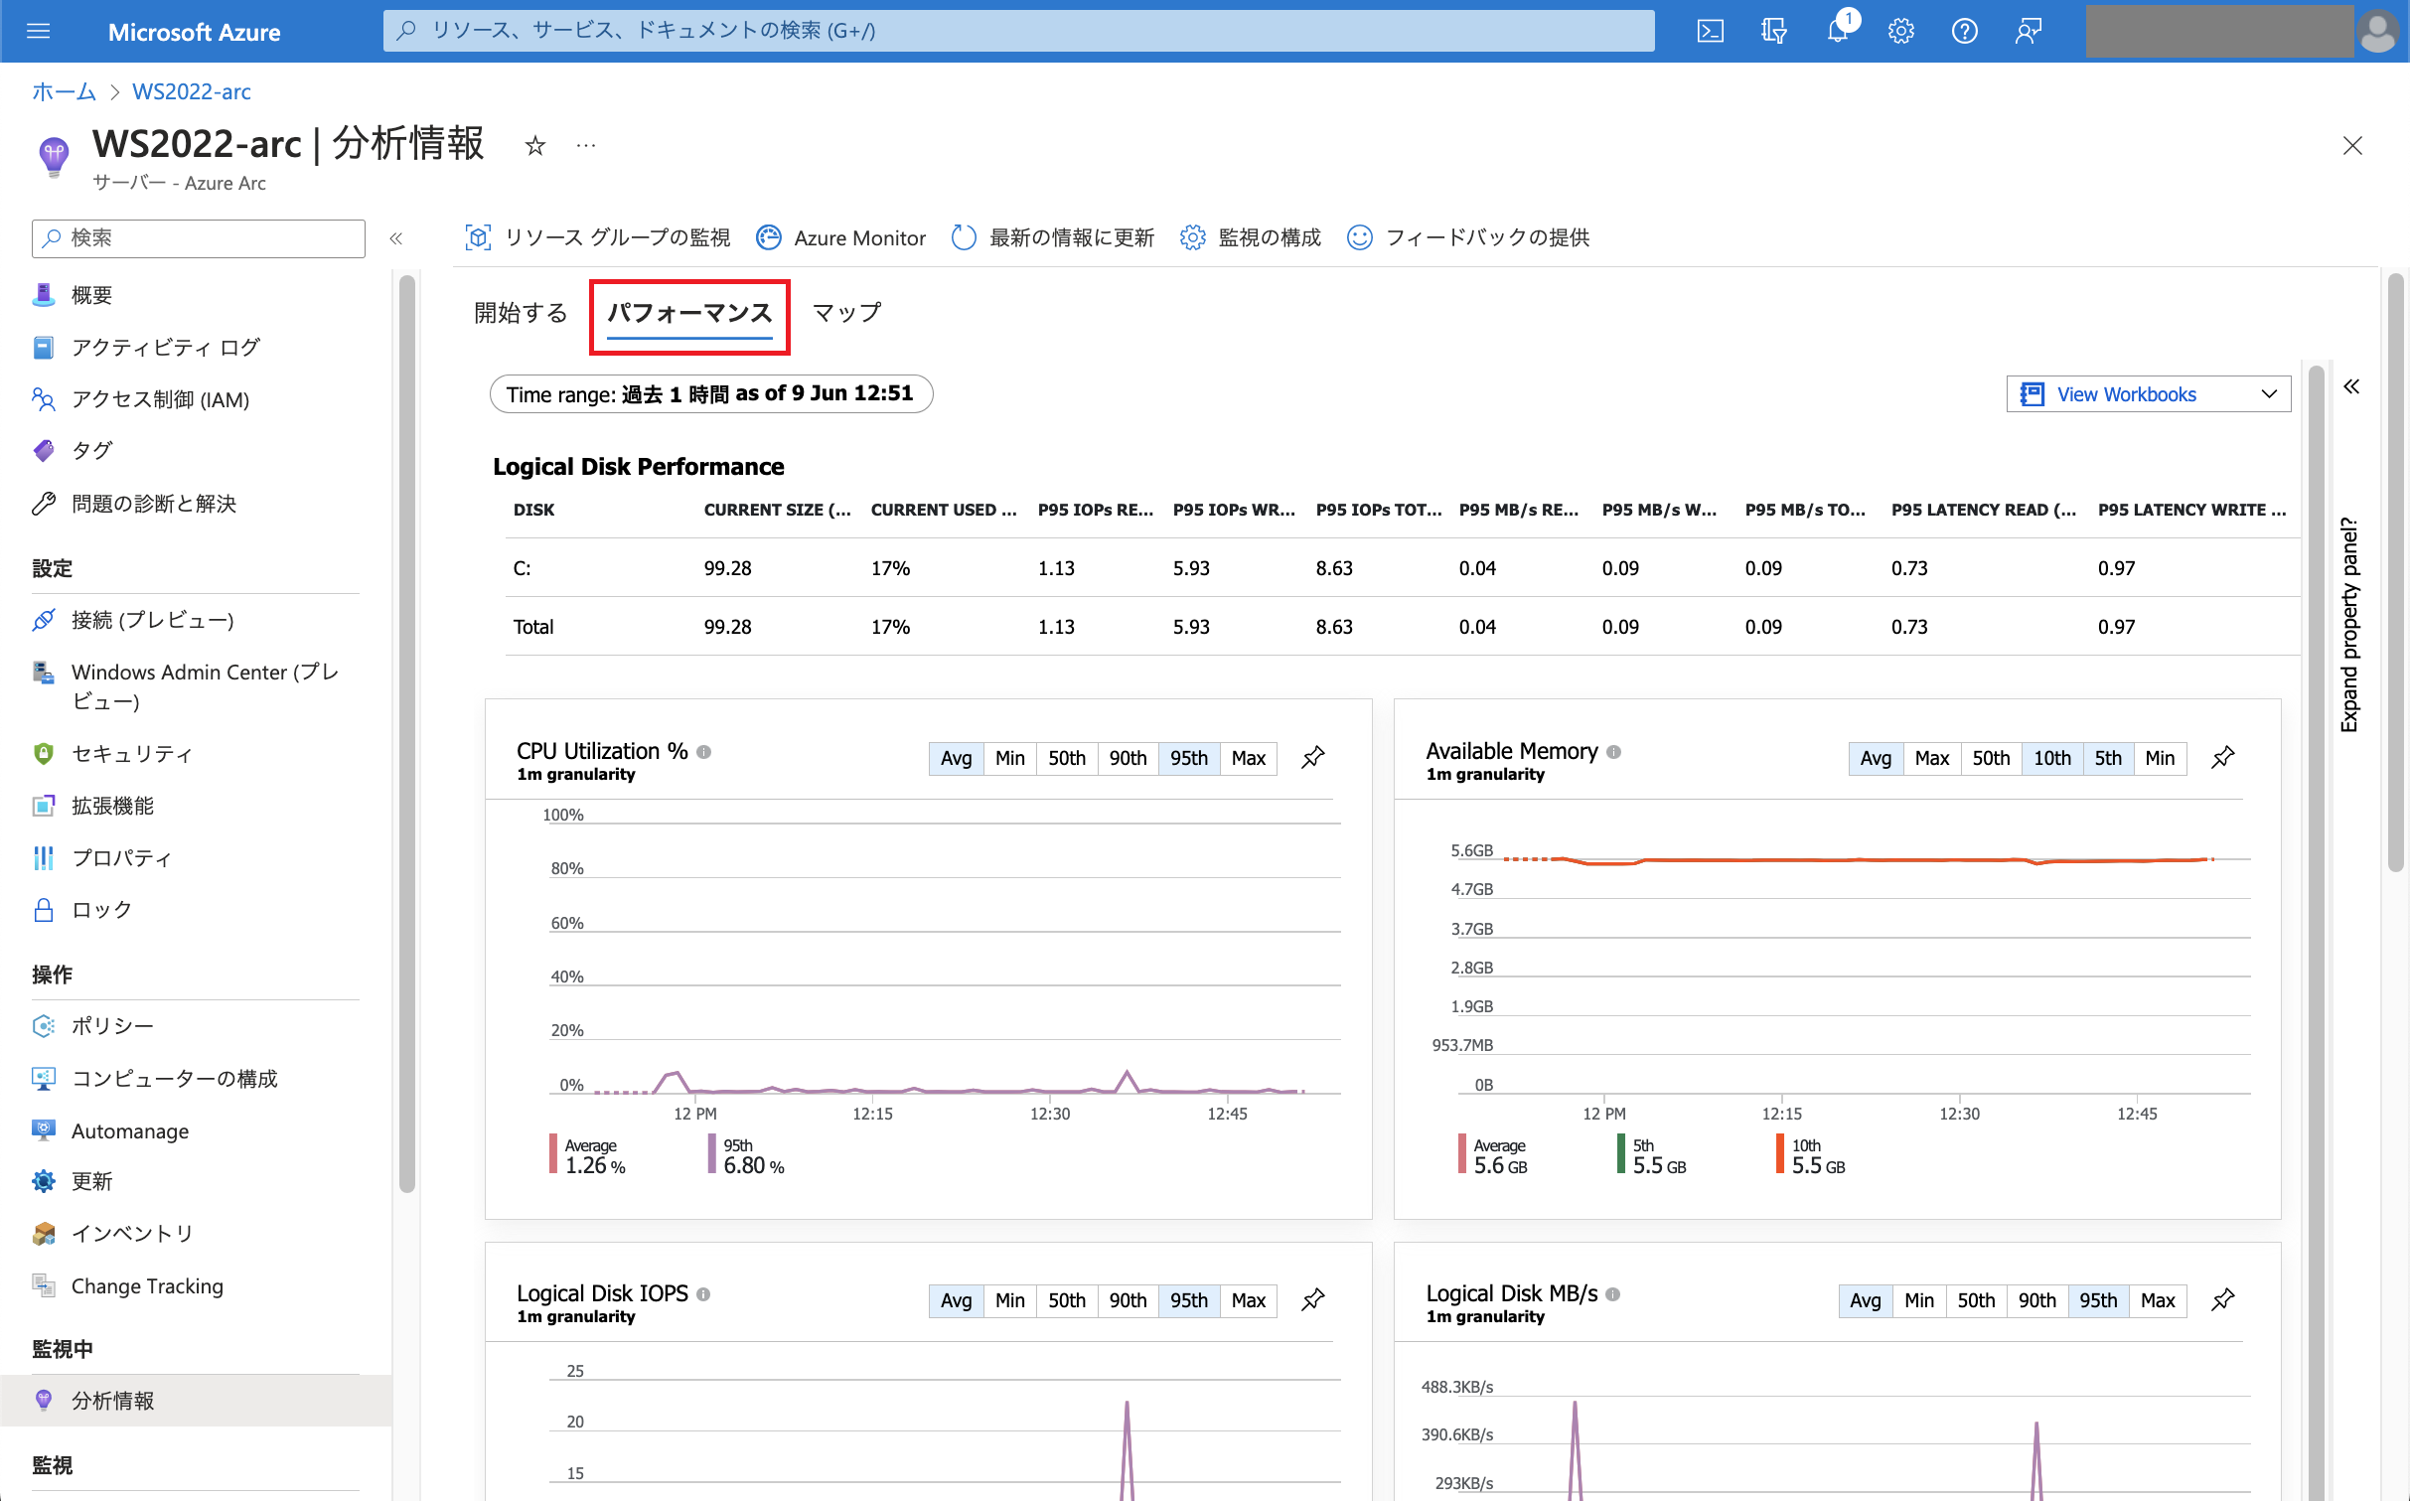
Task: Focus the sidebar 検索 field
Action: (x=199, y=238)
